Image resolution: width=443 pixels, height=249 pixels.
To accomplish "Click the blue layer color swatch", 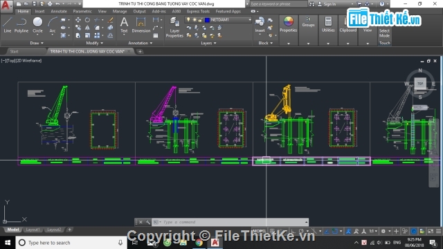I will click(207, 20).
